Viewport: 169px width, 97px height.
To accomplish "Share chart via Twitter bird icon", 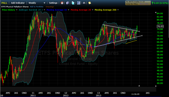I will click(x=73, y=3).
